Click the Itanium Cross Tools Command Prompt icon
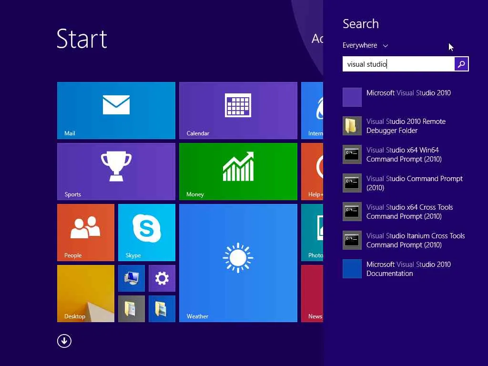Viewport: 488px width, 366px height. coord(352,240)
